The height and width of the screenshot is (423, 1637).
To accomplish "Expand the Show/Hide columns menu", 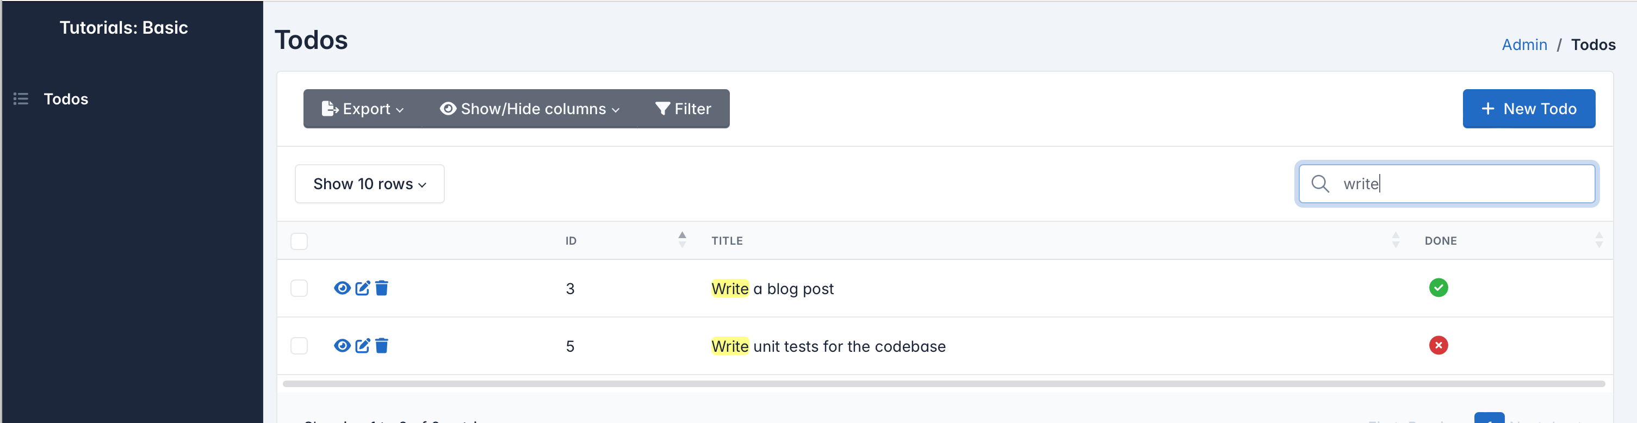I will click(x=529, y=109).
